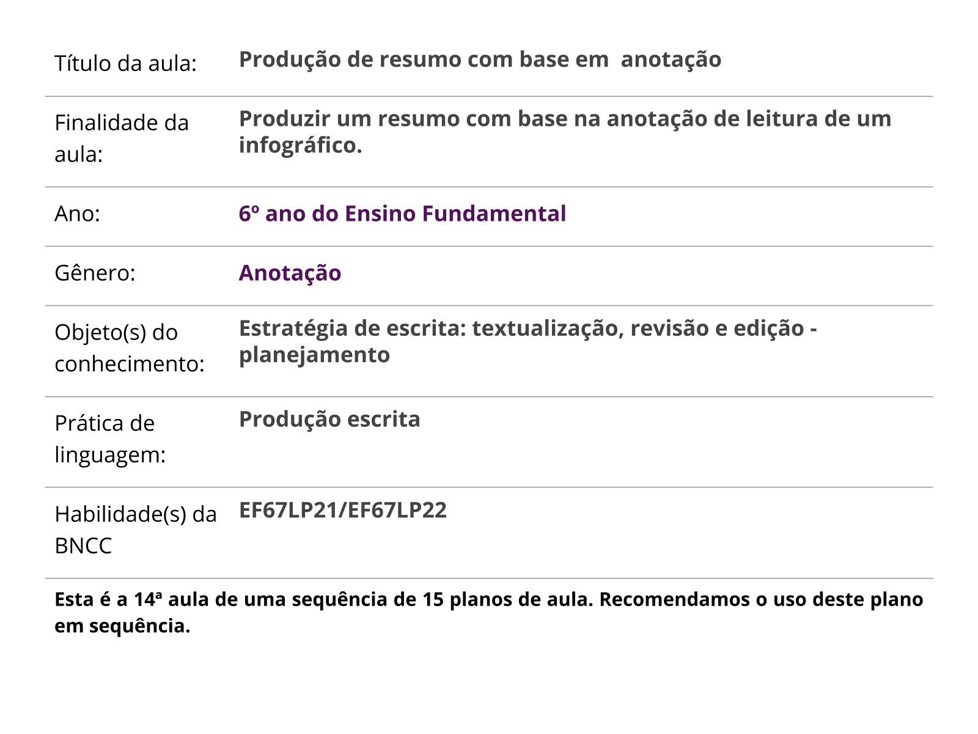
Task: Click the Habilidade(s) da BNCC label
Action: tap(135, 529)
